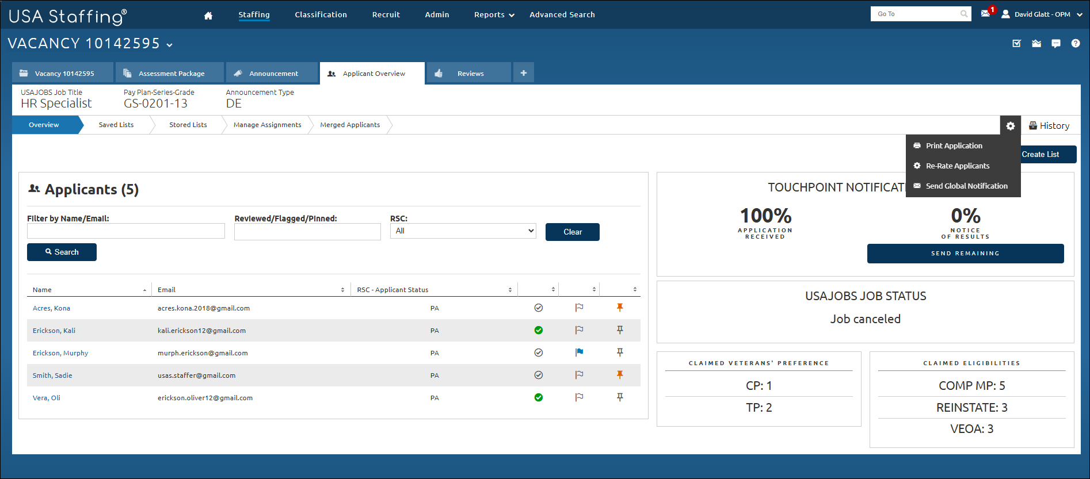Go to the home icon in navbar
This screenshot has height=479, width=1090.
(x=208, y=16)
